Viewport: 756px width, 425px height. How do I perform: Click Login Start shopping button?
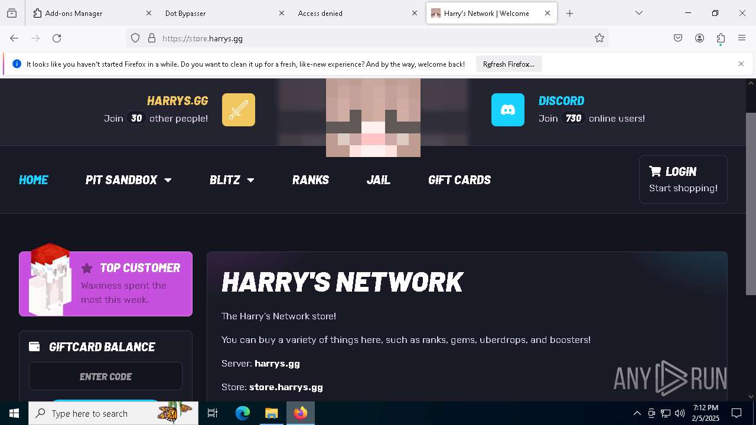coord(683,179)
